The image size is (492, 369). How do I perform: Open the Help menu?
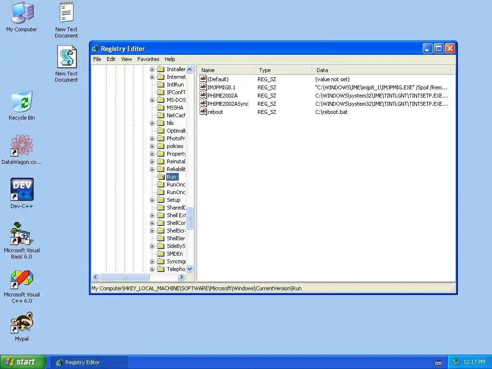(170, 59)
